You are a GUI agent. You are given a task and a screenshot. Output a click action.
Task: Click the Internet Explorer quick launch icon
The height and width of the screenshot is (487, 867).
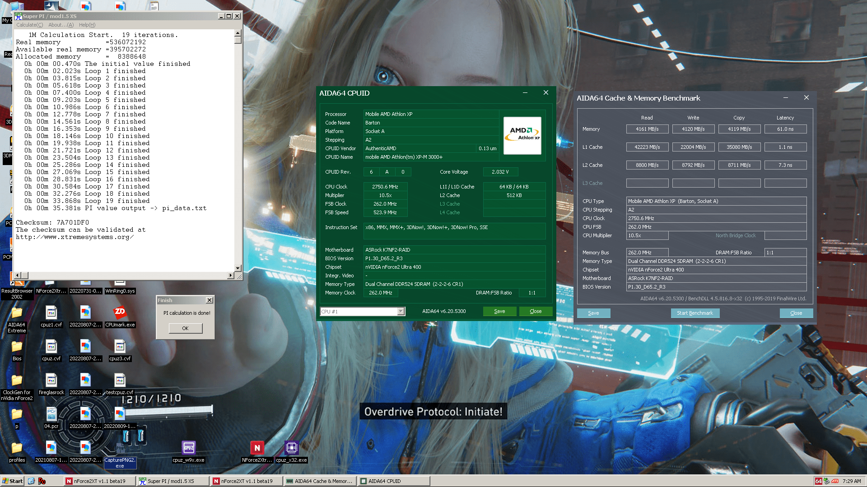point(31,481)
